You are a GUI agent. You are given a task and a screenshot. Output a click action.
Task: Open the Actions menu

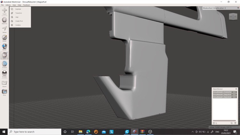pos(8,5)
